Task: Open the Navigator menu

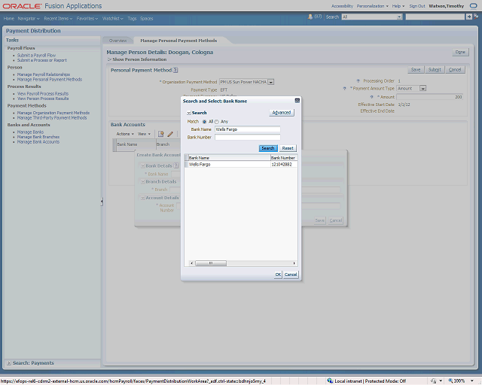Action: (x=29, y=18)
